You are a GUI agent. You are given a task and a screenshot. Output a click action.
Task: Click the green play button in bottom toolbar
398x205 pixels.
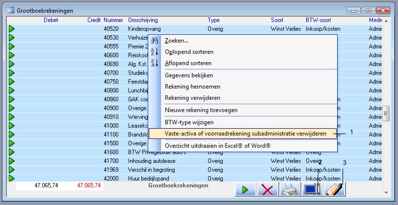coord(244,190)
